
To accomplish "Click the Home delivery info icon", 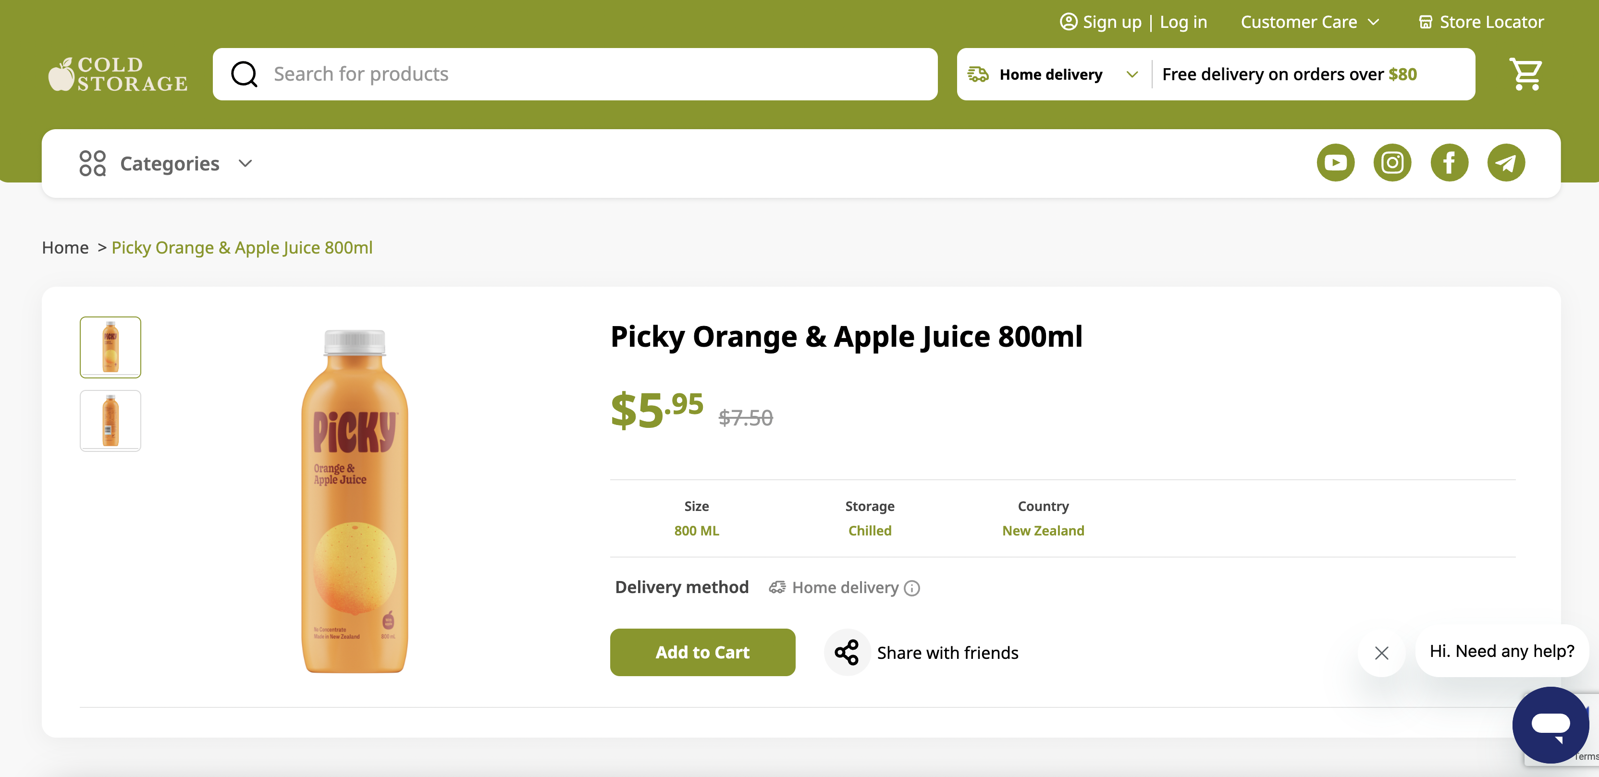I will click(912, 588).
